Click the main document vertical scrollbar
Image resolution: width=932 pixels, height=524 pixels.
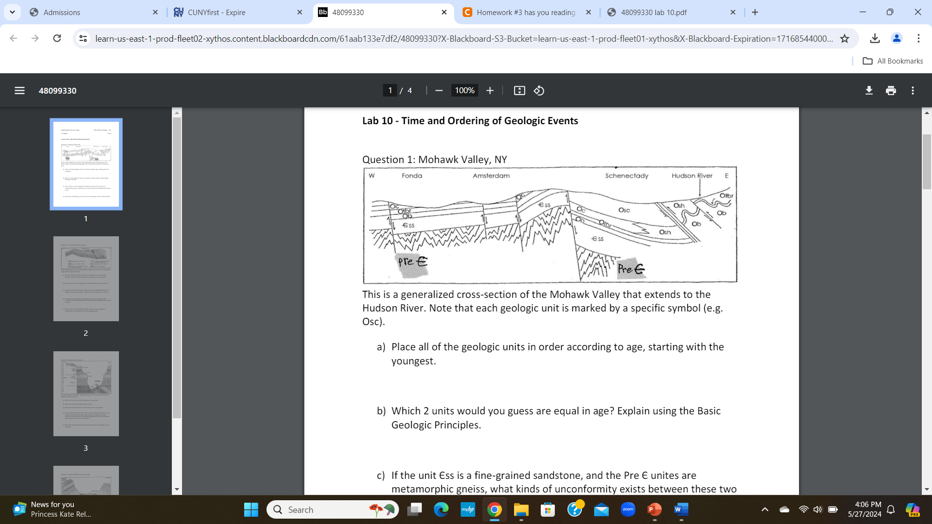927,162
